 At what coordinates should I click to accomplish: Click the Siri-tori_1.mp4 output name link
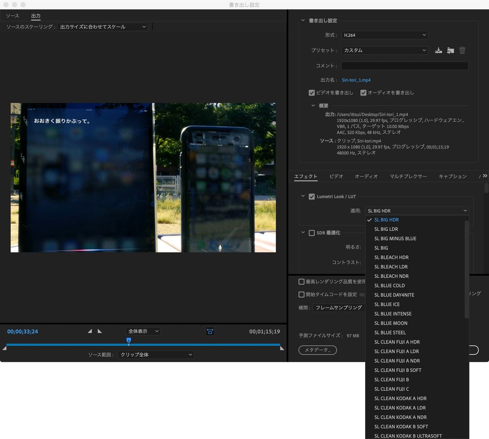tap(356, 80)
